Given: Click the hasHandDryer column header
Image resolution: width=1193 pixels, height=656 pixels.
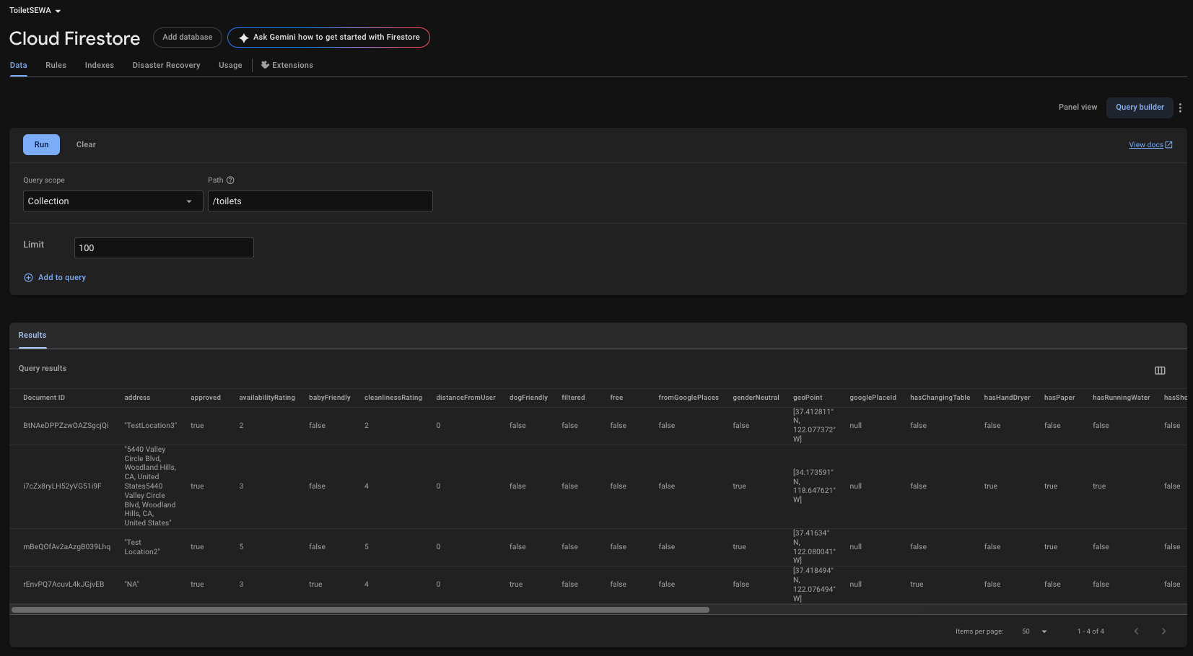Looking at the screenshot, I should (x=1007, y=398).
